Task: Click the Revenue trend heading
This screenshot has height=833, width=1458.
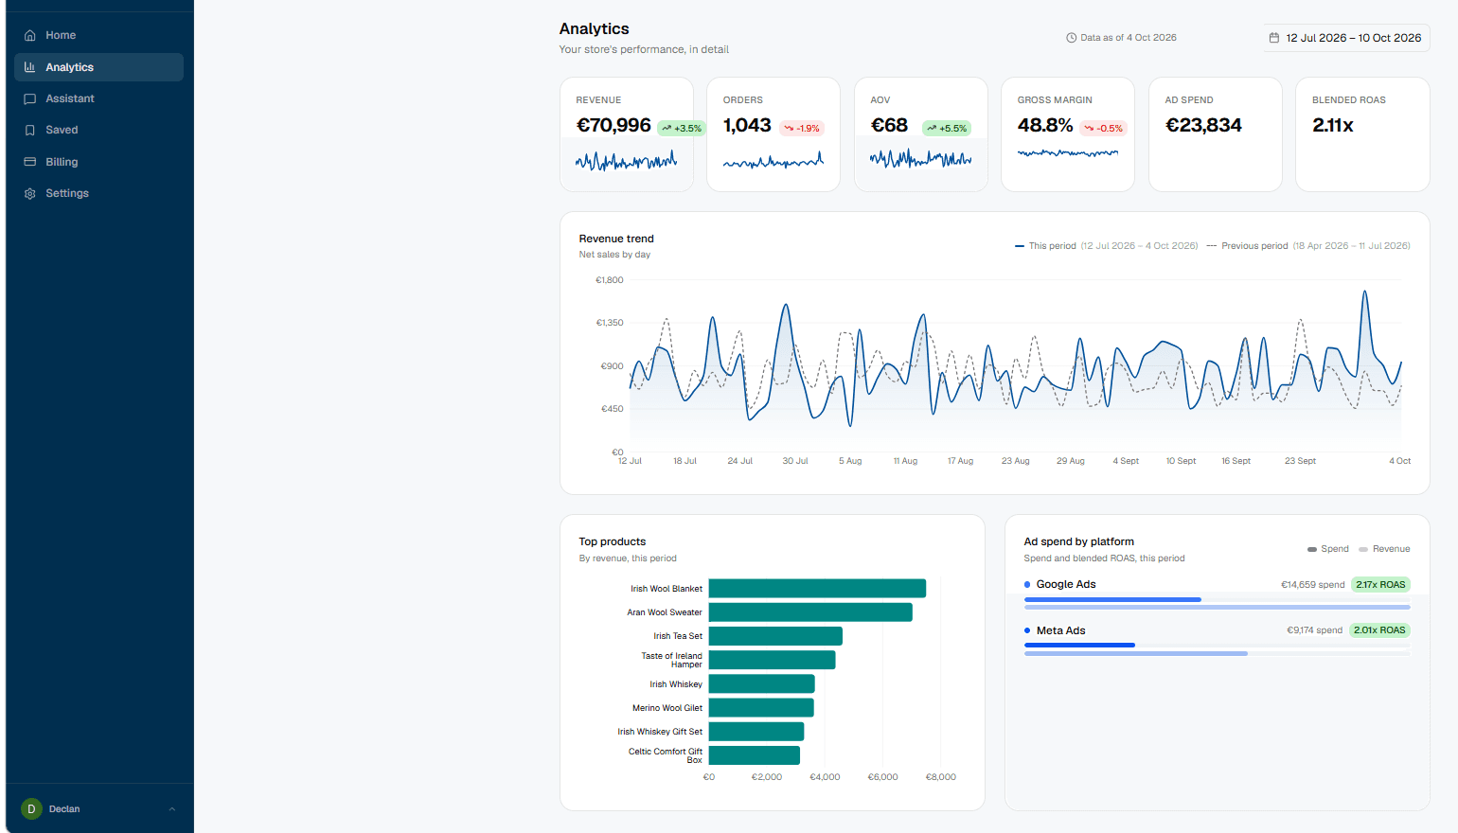Action: coord(616,239)
